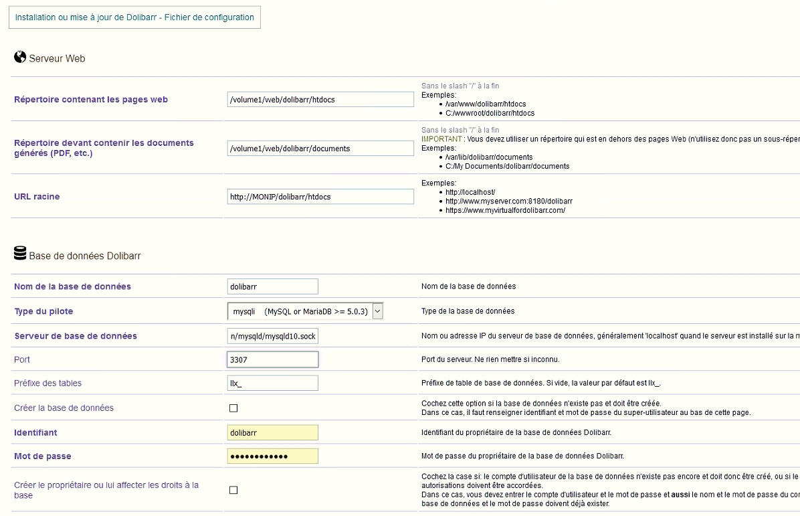Click the Serveur Web section heading
This screenshot has width=800, height=516.
click(x=57, y=59)
